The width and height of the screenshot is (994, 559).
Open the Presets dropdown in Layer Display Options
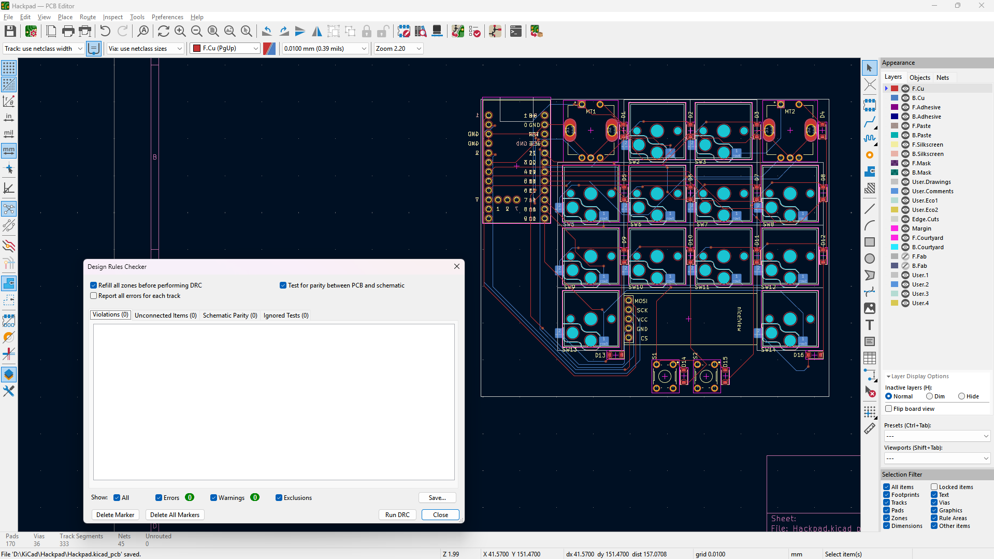click(937, 436)
